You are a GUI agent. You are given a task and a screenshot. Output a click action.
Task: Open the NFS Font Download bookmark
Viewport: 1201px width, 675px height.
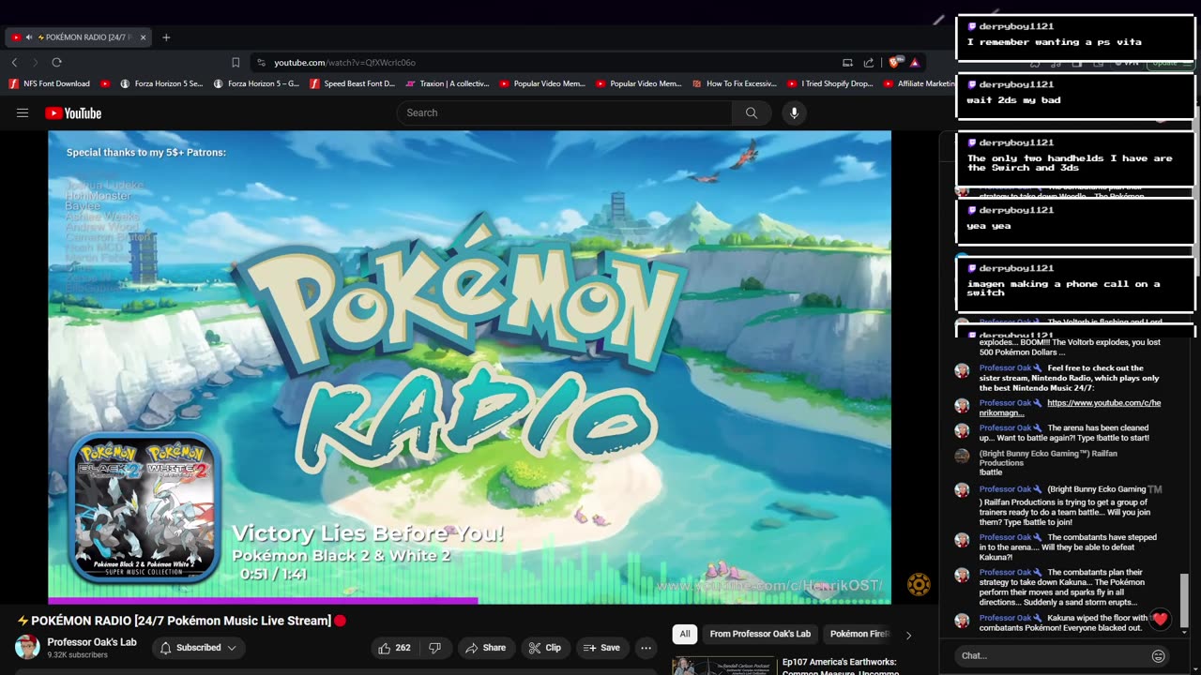click(x=50, y=83)
